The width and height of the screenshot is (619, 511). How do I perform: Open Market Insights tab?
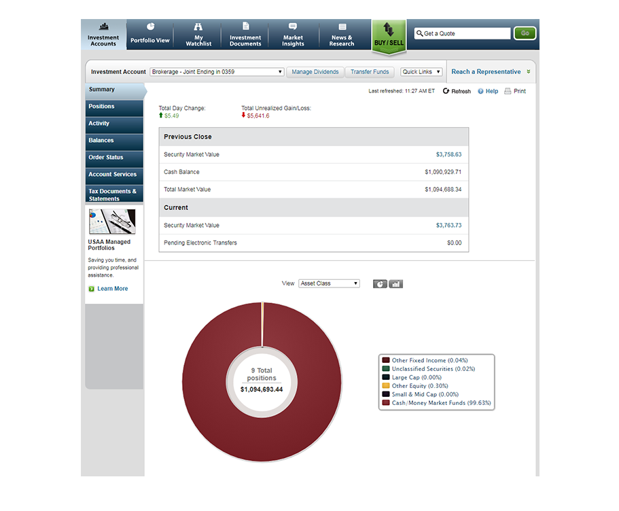click(x=293, y=35)
